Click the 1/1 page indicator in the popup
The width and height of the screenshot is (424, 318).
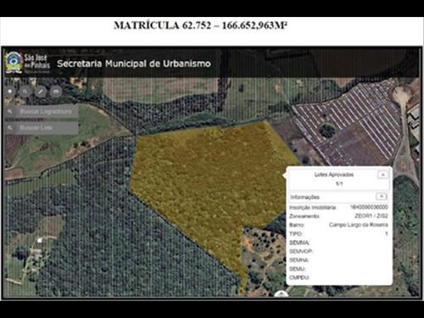339,184
